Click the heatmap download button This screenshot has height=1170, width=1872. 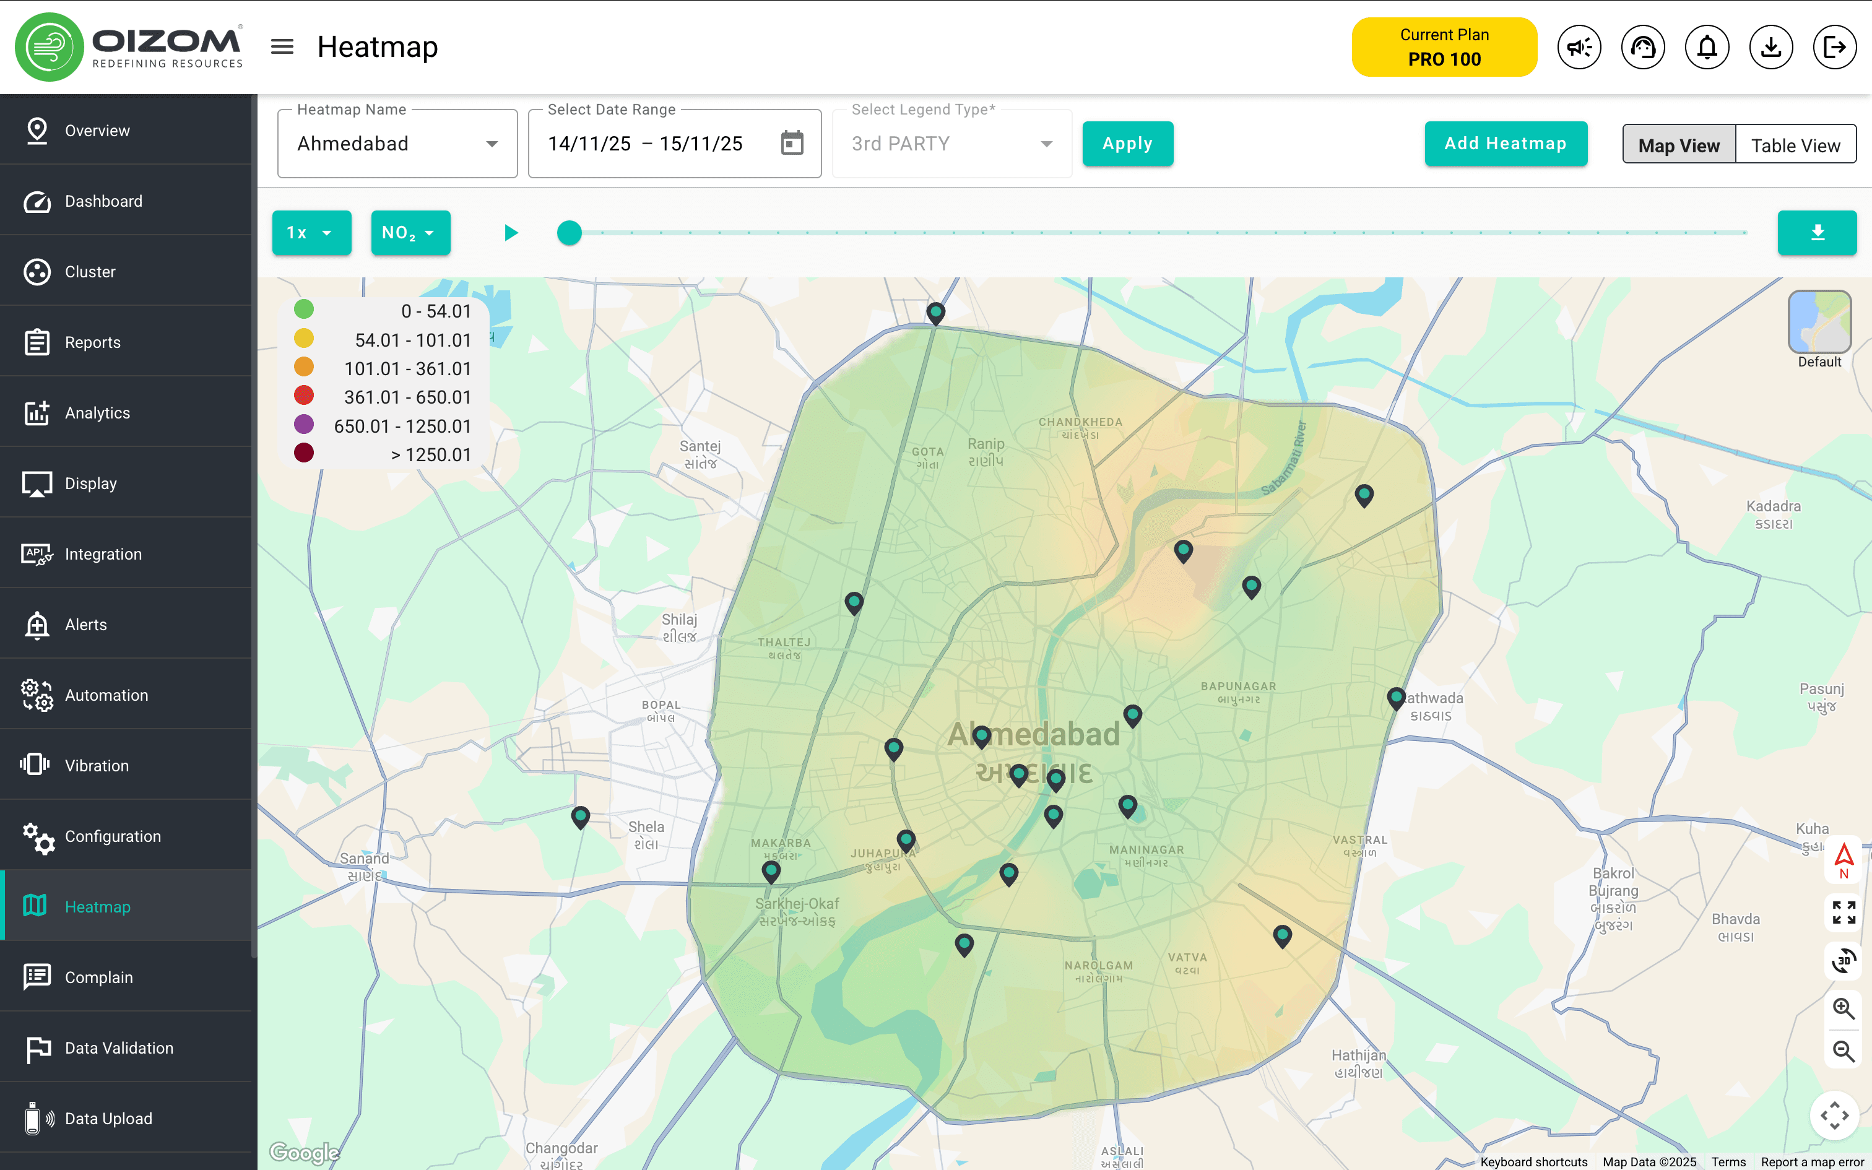pos(1817,233)
